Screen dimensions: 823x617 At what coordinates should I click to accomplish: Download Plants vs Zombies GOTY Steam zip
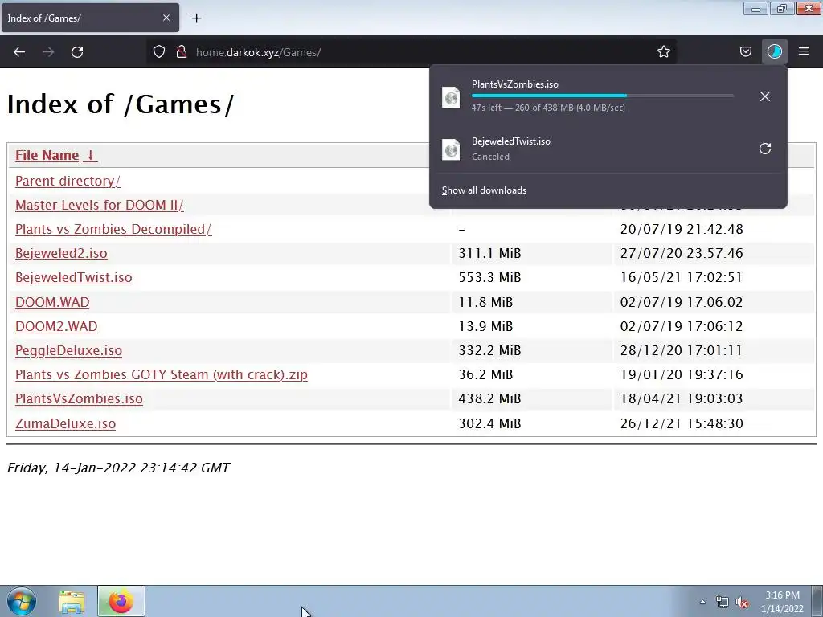[161, 374]
